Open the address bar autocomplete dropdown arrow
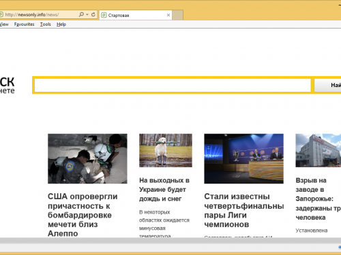Screen dimensions: 341x255 click(87, 14)
